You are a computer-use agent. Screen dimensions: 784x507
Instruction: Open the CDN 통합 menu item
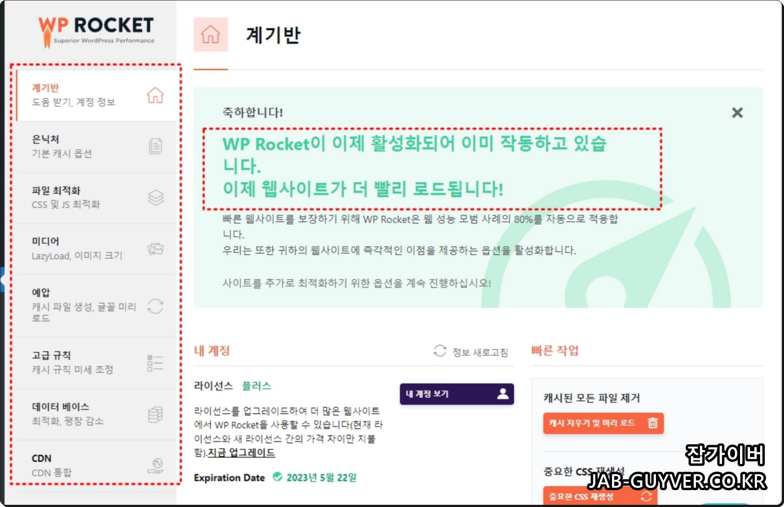[96, 465]
